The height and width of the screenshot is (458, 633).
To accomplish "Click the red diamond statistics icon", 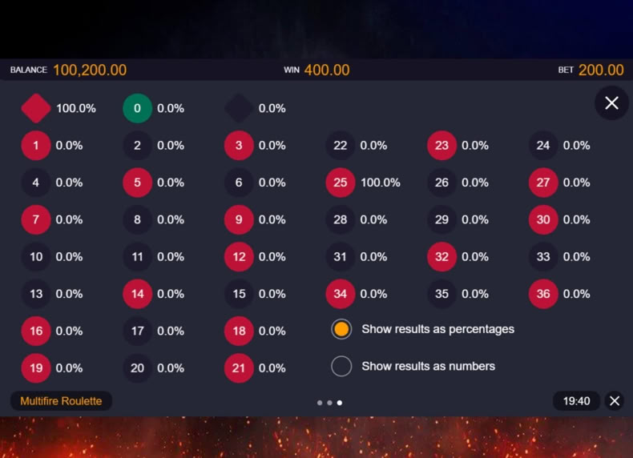I will 36,108.
